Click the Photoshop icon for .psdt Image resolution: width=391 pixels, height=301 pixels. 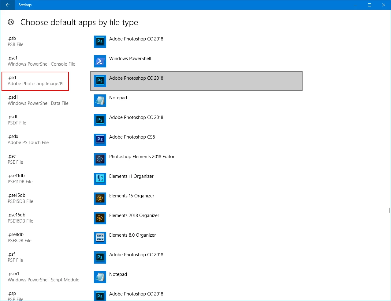click(100, 120)
